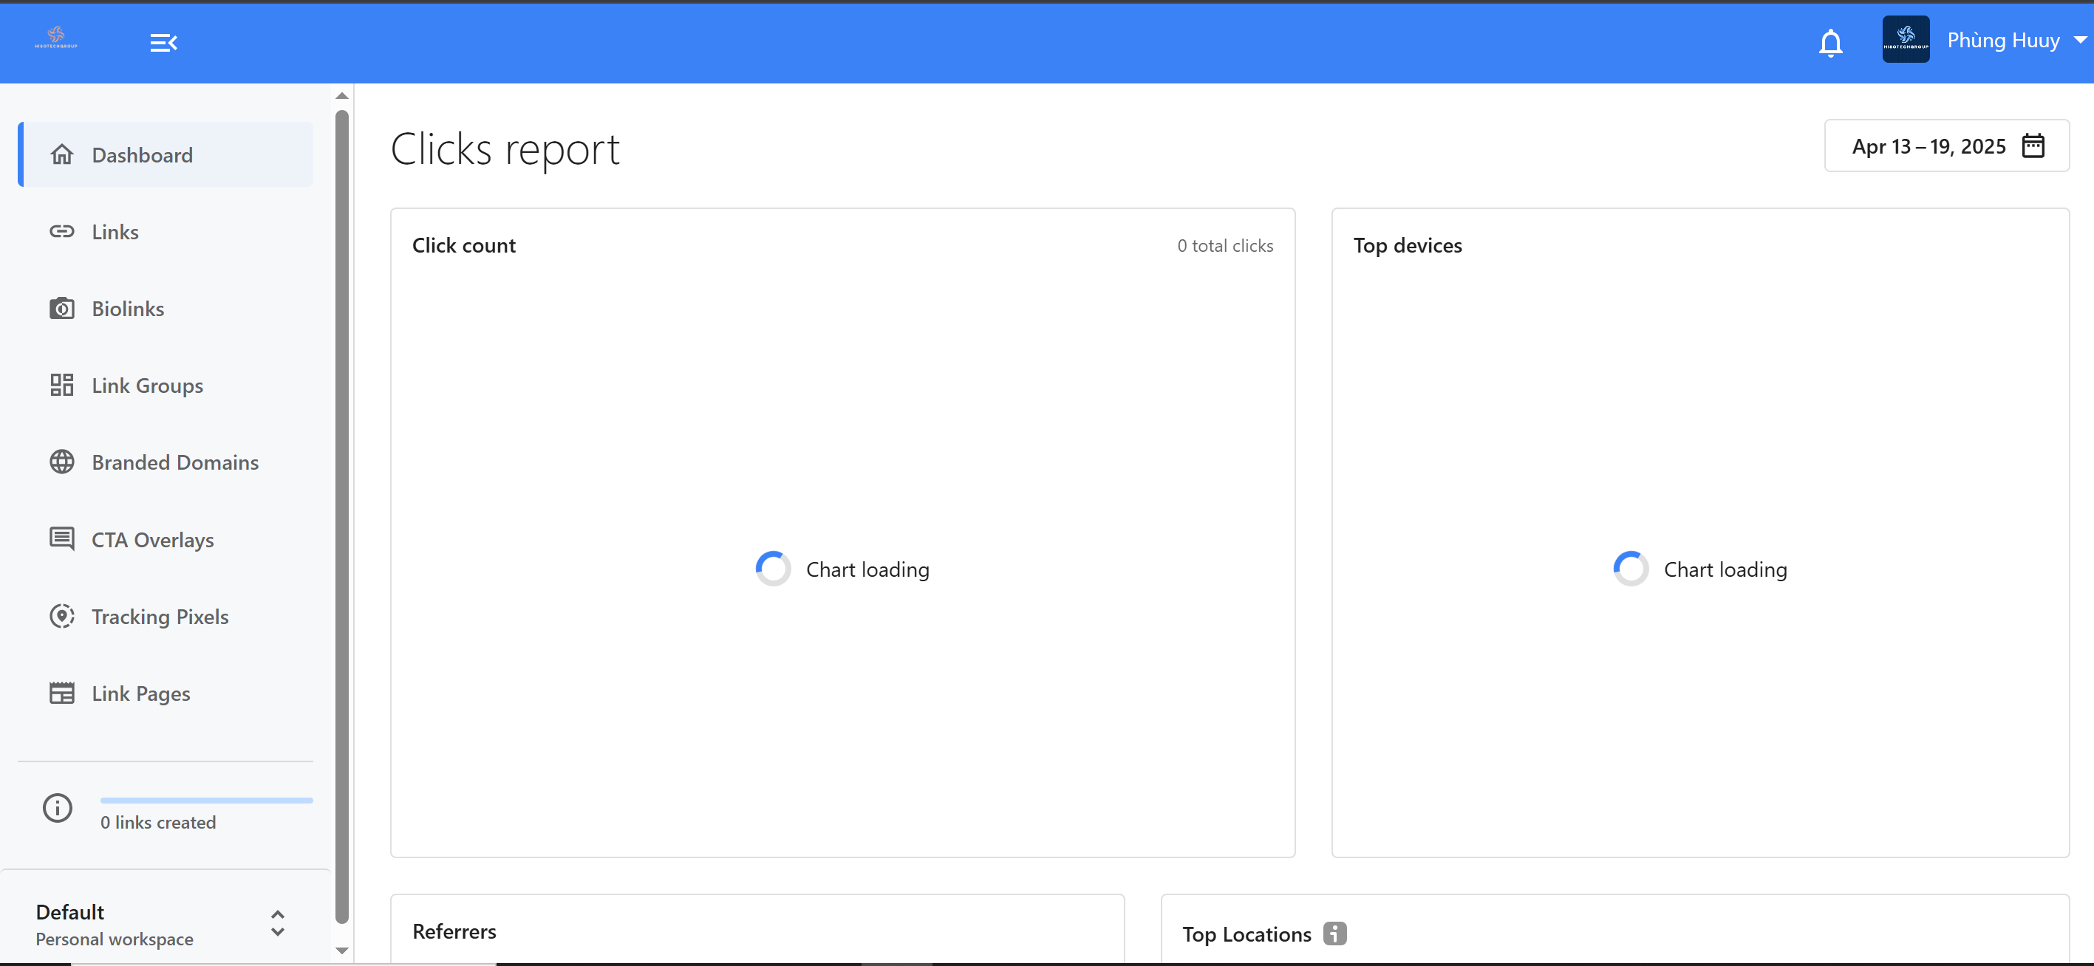Viewport: 2094px width, 966px height.
Task: Open Biolinks section
Action: tap(166, 309)
